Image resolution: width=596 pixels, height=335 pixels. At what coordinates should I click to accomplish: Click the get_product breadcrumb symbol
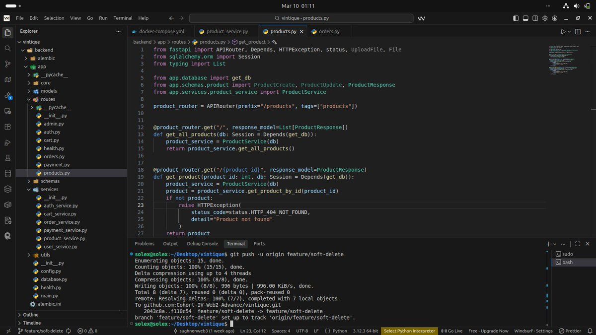pyautogui.click(x=248, y=42)
